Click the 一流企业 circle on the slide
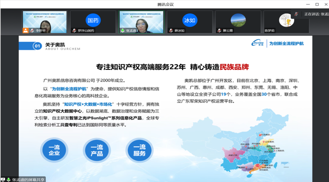 coord(54,150)
